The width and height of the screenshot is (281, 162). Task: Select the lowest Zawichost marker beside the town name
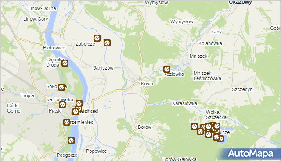[76, 112]
